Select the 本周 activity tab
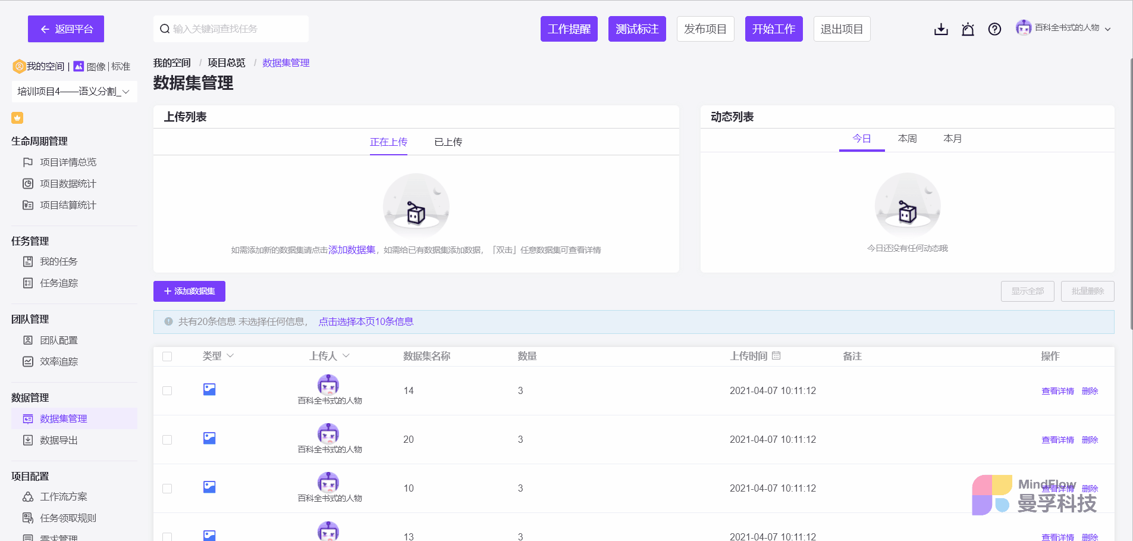Viewport: 1133px width, 541px height. tap(907, 138)
